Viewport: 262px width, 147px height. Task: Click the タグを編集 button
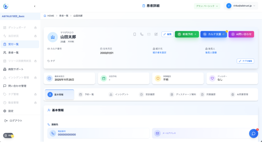[x=245, y=61]
